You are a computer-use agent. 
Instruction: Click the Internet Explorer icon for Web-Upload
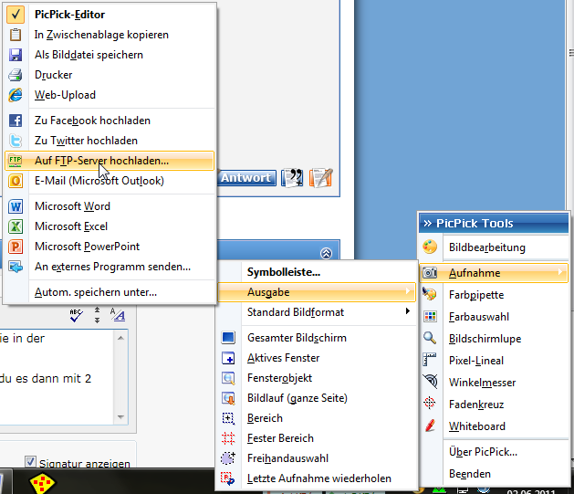coord(16,95)
